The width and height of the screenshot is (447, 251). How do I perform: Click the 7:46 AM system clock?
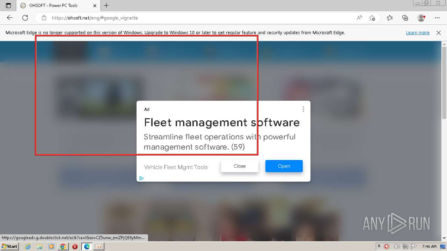pyautogui.click(x=429, y=246)
